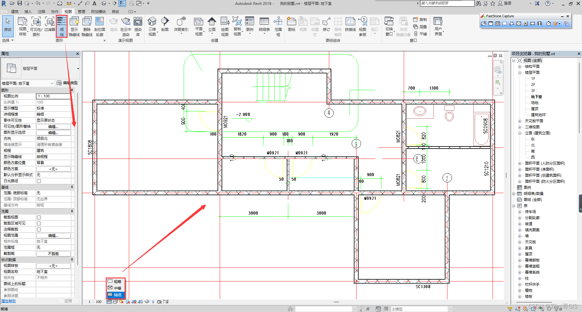The width and height of the screenshot is (582, 312).
Task: Open the 用户界面 user interface menu
Action: [x=438, y=26]
